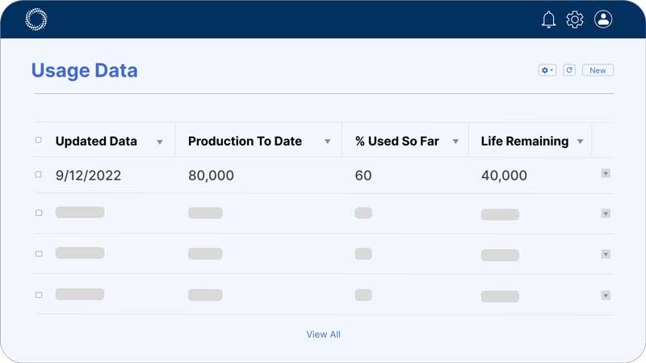The image size is (646, 363).
Task: Open the % Used So Far column dropdown
Action: point(455,142)
